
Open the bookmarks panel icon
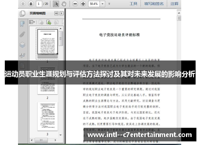click(22, 24)
